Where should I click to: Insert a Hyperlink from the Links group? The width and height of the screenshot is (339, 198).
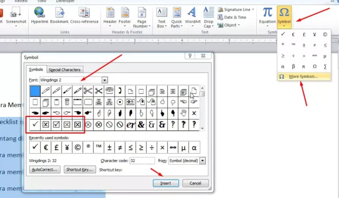[x=40, y=15]
